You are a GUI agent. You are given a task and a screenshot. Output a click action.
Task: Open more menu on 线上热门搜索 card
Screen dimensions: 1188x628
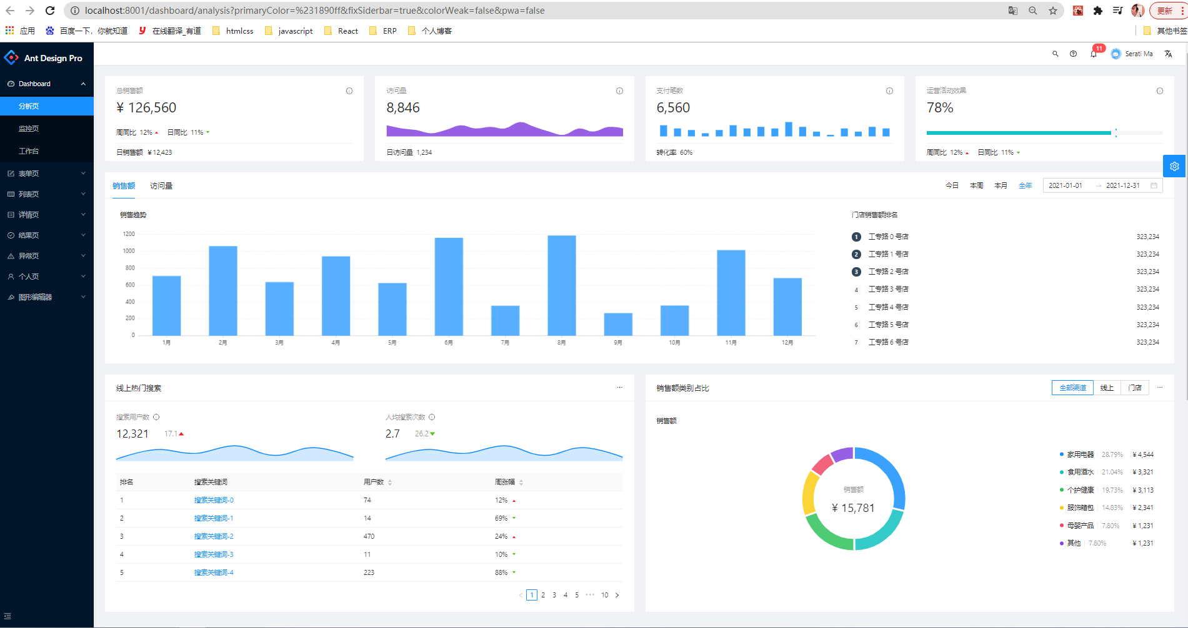[x=619, y=388]
